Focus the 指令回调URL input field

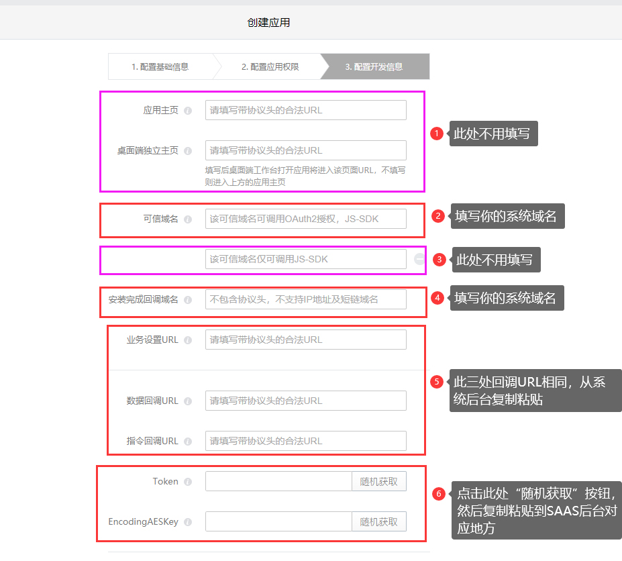(306, 441)
